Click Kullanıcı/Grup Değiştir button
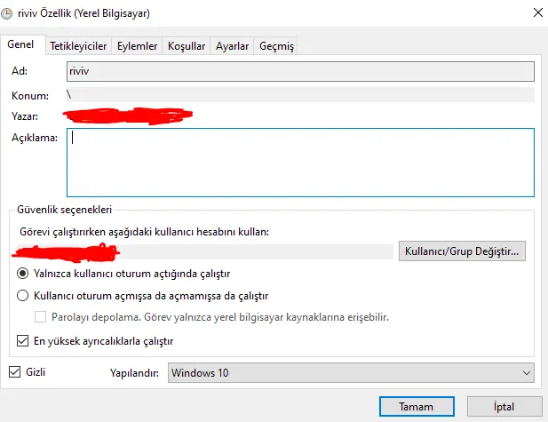The height and width of the screenshot is (422, 548). click(x=462, y=251)
